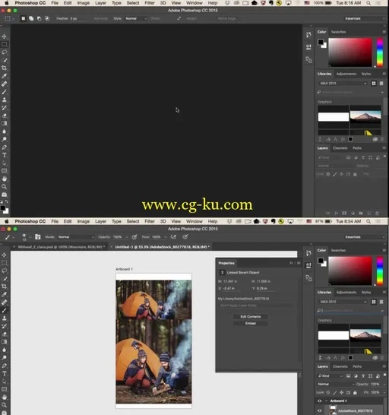Switch to the MtHood_2_class.psd document tab
This screenshot has width=389, height=415.
[61, 247]
